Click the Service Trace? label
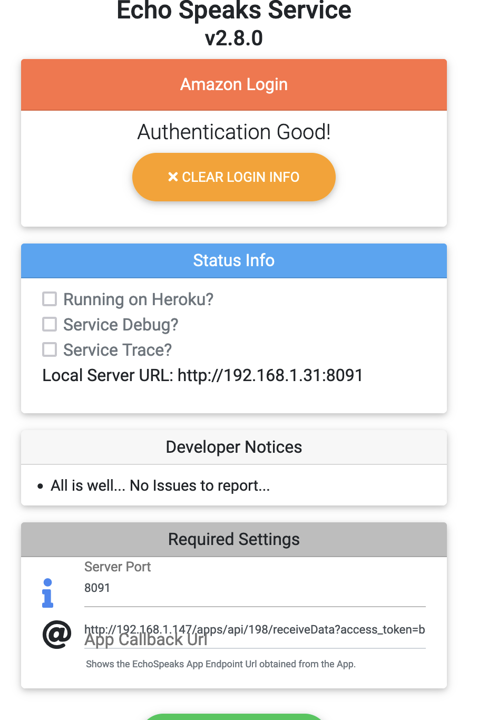The width and height of the screenshot is (488, 720). coord(118,350)
